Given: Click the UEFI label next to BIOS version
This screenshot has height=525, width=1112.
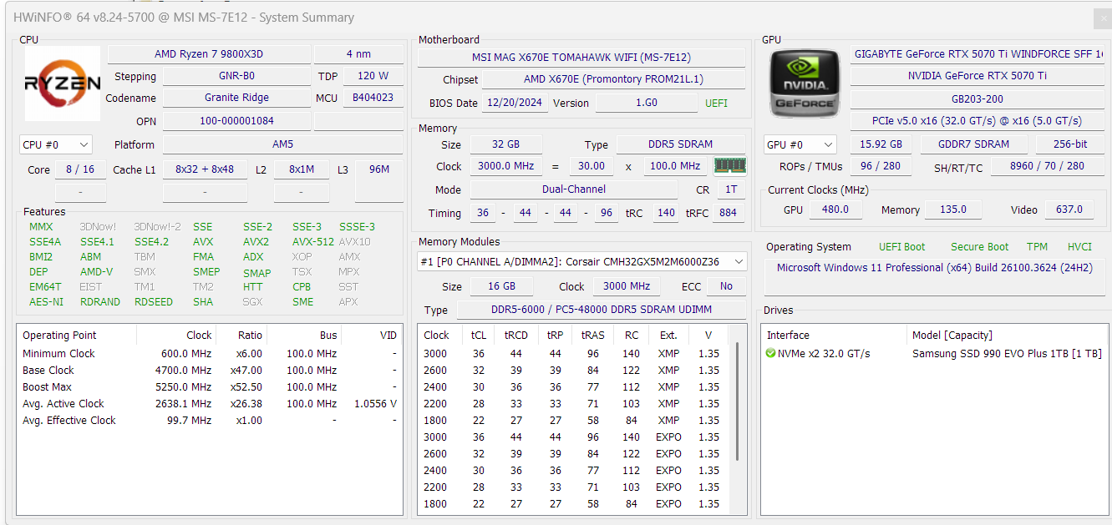Looking at the screenshot, I should point(716,103).
